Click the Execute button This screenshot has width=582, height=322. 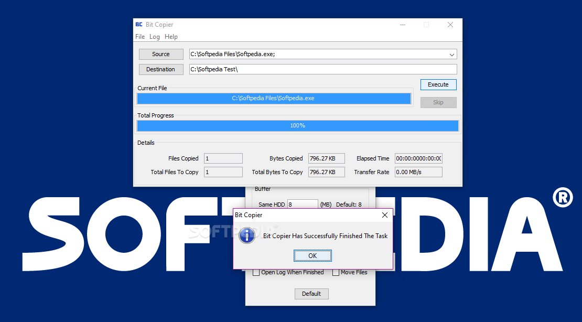(x=438, y=84)
